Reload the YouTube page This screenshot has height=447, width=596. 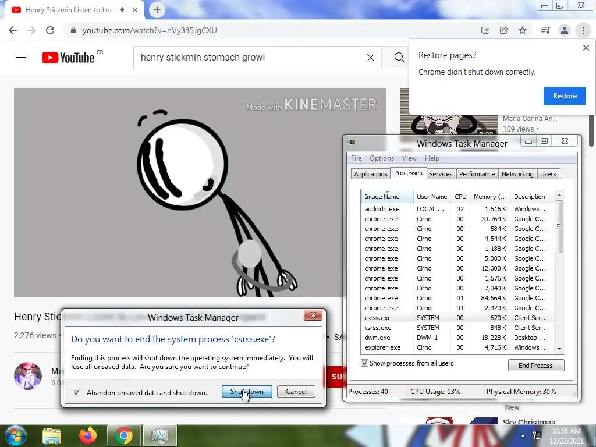(50, 30)
